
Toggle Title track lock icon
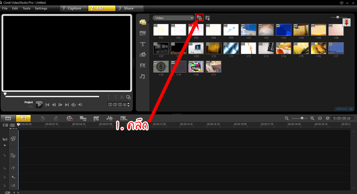(4, 168)
